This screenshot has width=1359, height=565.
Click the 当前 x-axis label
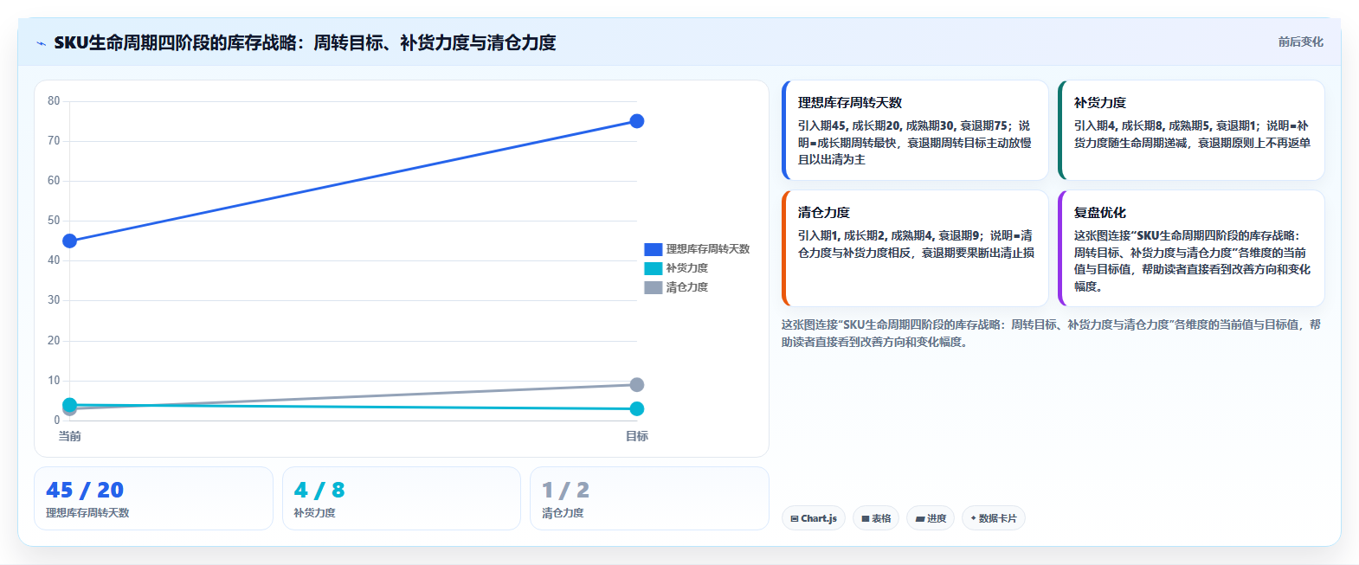click(70, 436)
